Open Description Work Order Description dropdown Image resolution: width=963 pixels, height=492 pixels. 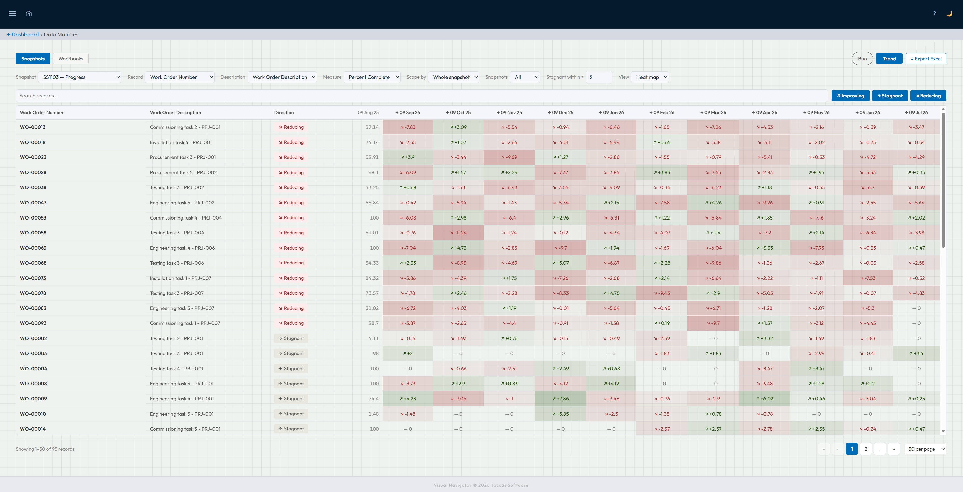pos(282,77)
